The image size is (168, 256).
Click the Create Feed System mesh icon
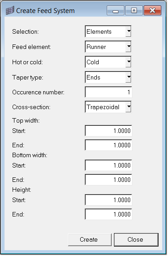[10, 11]
